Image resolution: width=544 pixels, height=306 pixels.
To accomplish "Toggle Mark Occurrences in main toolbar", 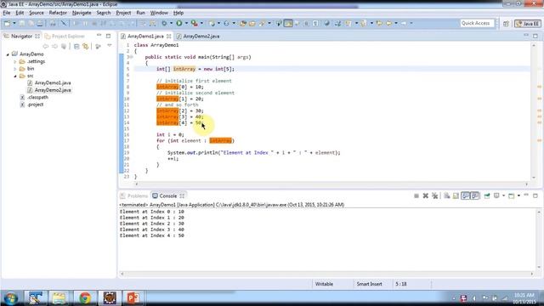I will coord(288,23).
